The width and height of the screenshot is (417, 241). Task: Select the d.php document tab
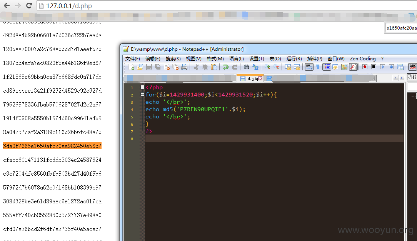[x=250, y=78]
